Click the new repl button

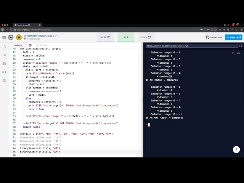[x=233, y=37]
